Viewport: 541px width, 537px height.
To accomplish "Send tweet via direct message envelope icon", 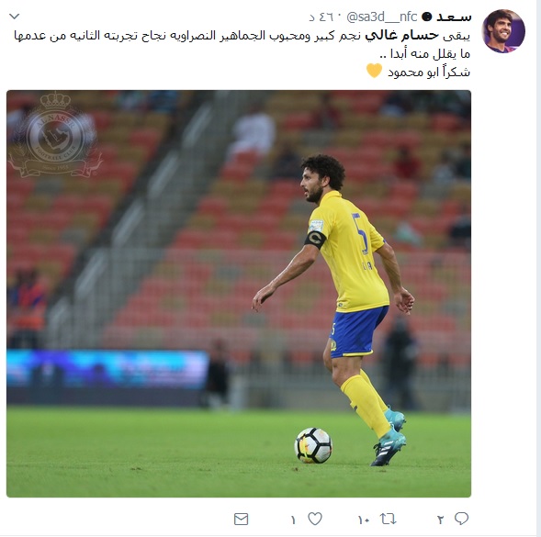I will 241,519.
